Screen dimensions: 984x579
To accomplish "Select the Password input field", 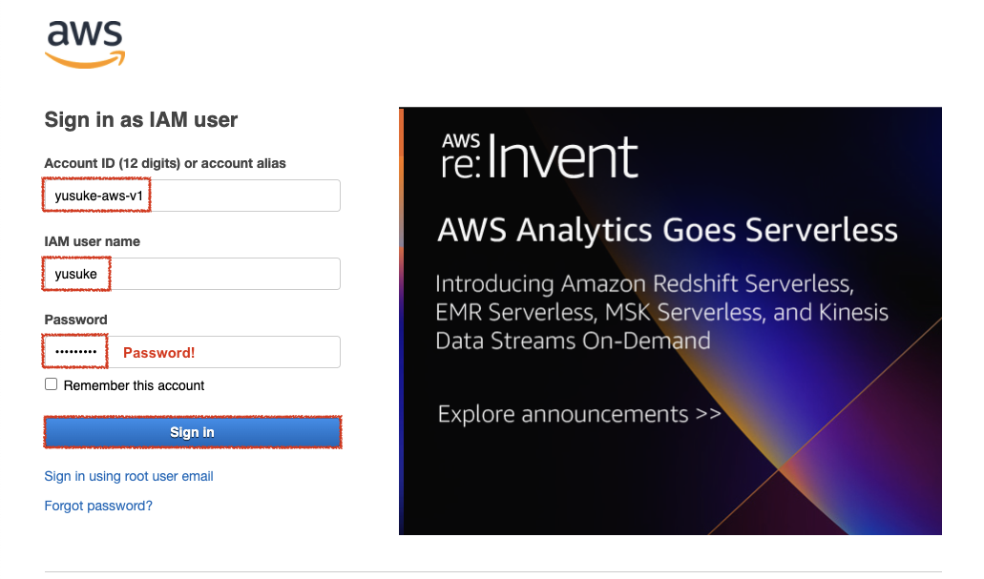I will (192, 352).
